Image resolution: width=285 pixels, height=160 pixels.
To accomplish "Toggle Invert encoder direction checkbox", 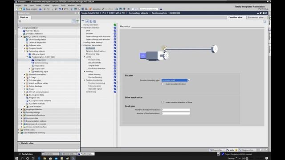I will [x=163, y=84].
